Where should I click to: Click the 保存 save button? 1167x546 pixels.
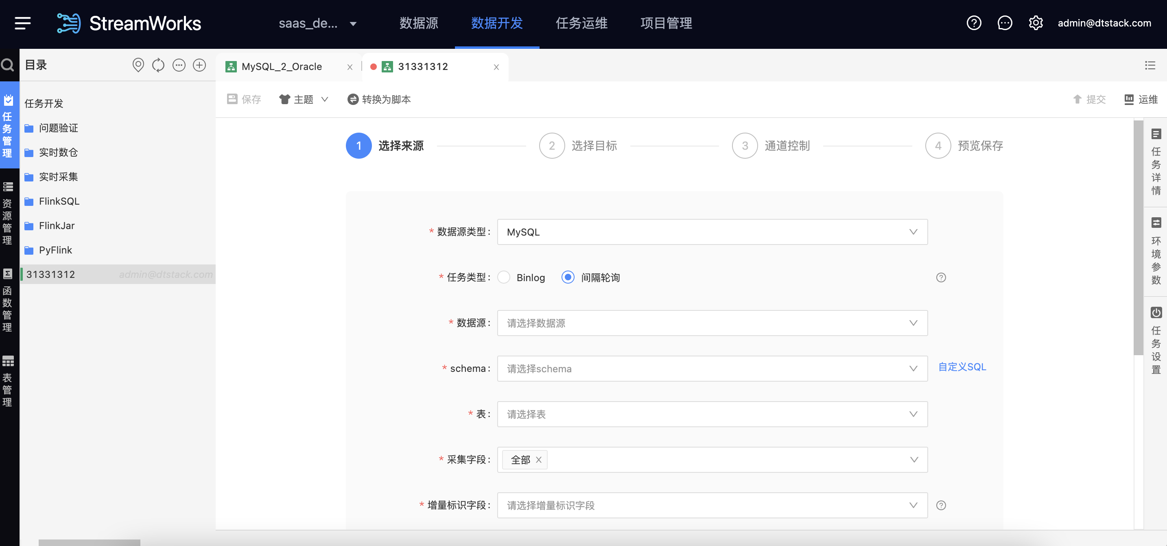coord(244,99)
